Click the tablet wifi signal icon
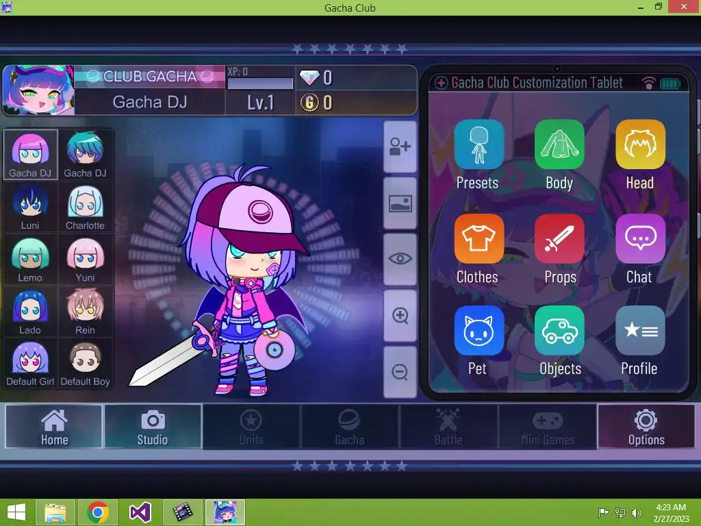 [649, 83]
